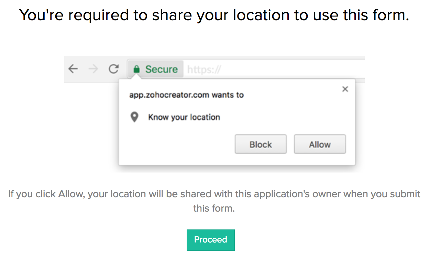Screen dimensions: 429x261
Task: Click the browser forward arrow icon
Action: coord(93,69)
